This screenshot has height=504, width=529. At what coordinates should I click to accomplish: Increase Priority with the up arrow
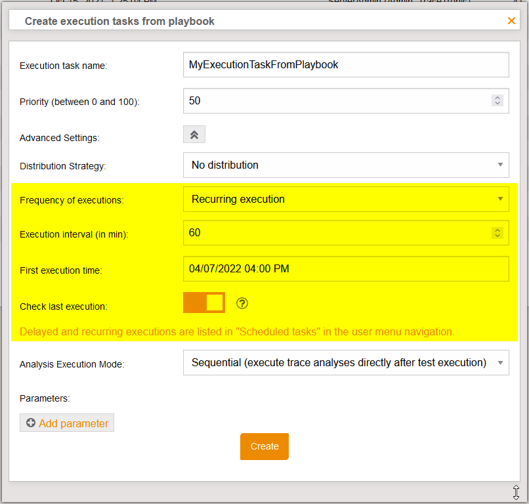click(497, 98)
